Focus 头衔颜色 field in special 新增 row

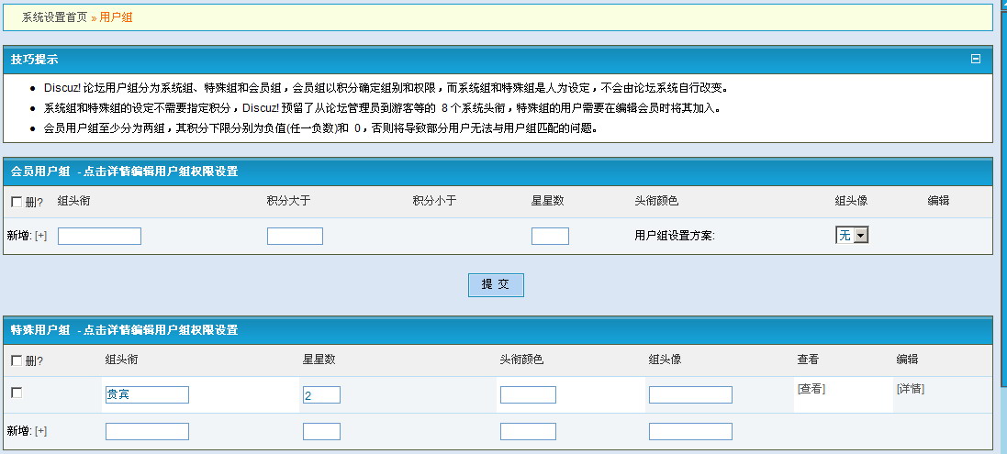click(528, 432)
